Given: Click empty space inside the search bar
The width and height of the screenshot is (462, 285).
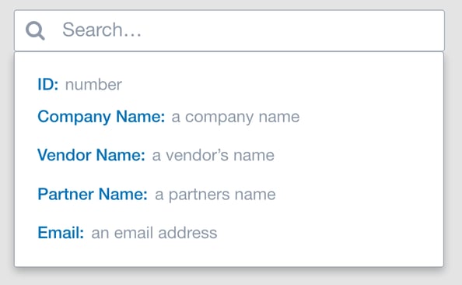Looking at the screenshot, I should pos(295,30).
